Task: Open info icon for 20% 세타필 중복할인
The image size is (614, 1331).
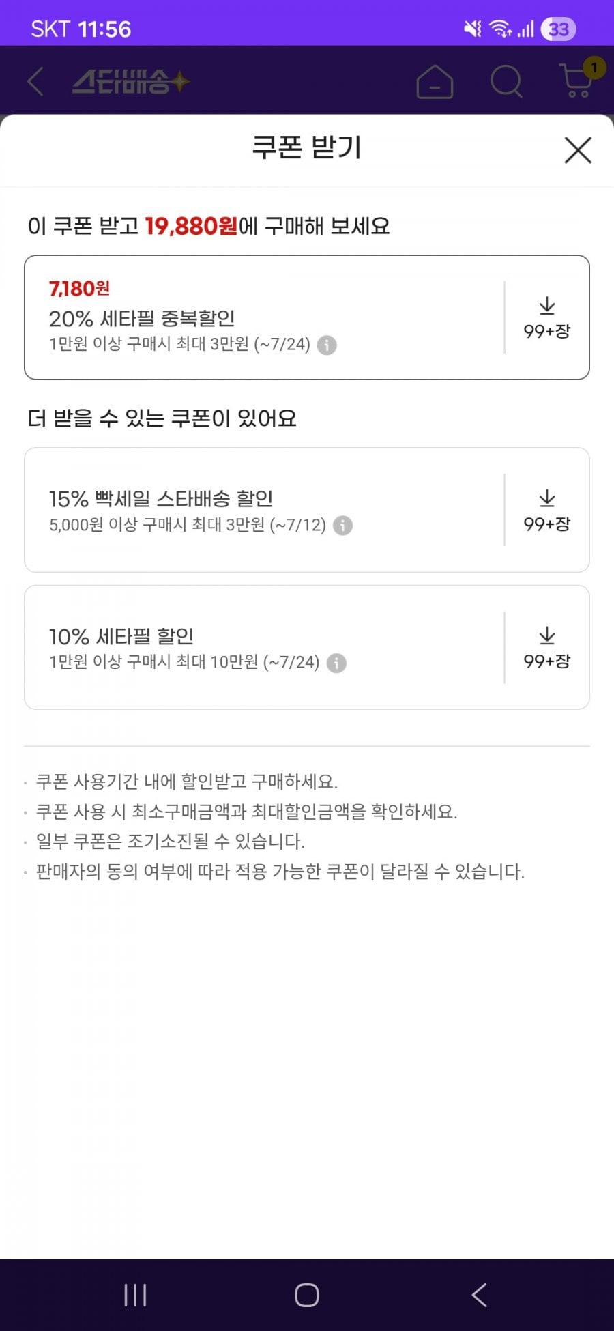Action: (x=327, y=345)
